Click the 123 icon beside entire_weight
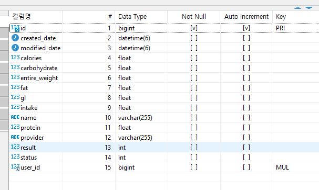 pyautogui.click(x=15, y=77)
